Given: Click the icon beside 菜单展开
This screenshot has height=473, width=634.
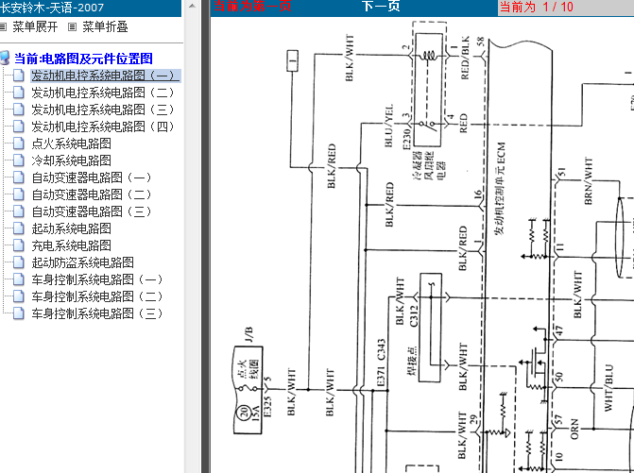Looking at the screenshot, I should (3, 27).
